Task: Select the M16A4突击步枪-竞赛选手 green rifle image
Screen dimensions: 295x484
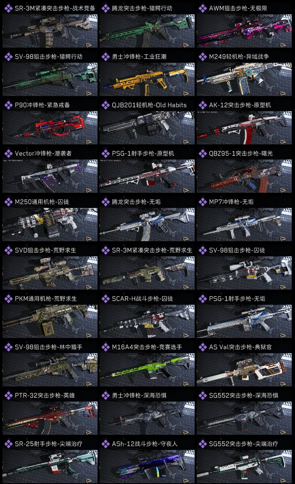Action: [147, 370]
